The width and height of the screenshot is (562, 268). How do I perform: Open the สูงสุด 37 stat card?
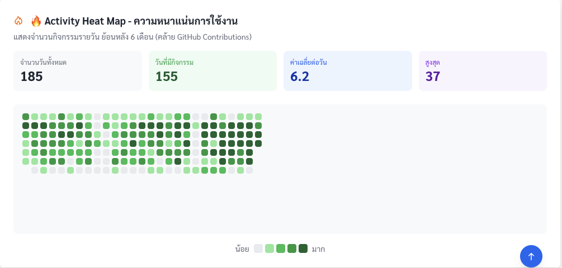pos(483,71)
